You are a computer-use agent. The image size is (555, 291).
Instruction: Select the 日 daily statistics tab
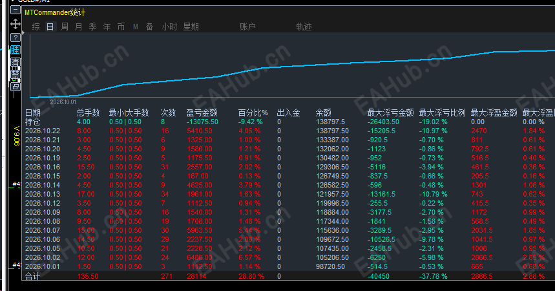50,27
